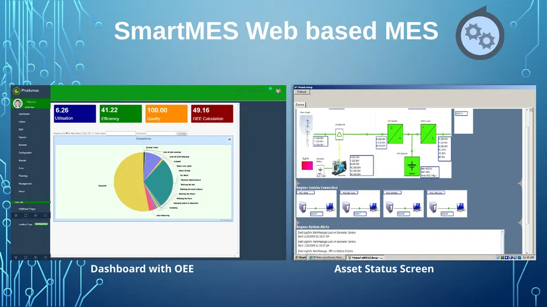The height and width of the screenshot is (307, 547).
Task: Select IP-Mon.com Device Monitor taskbar item
Action: (326, 257)
